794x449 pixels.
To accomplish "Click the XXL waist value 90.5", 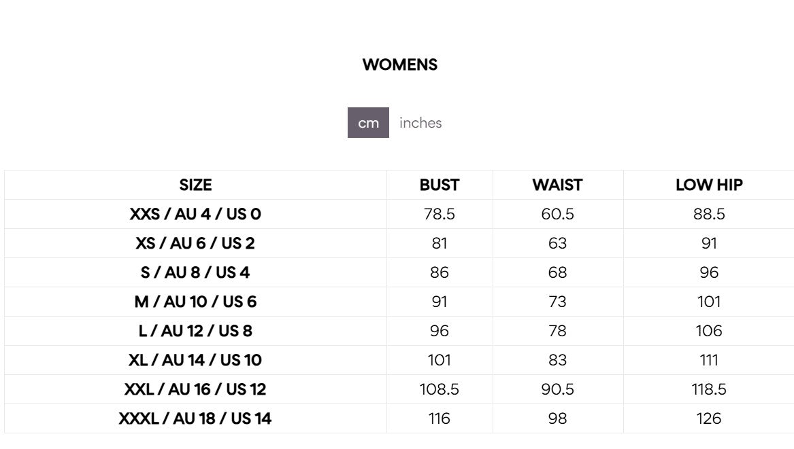I will pos(557,389).
